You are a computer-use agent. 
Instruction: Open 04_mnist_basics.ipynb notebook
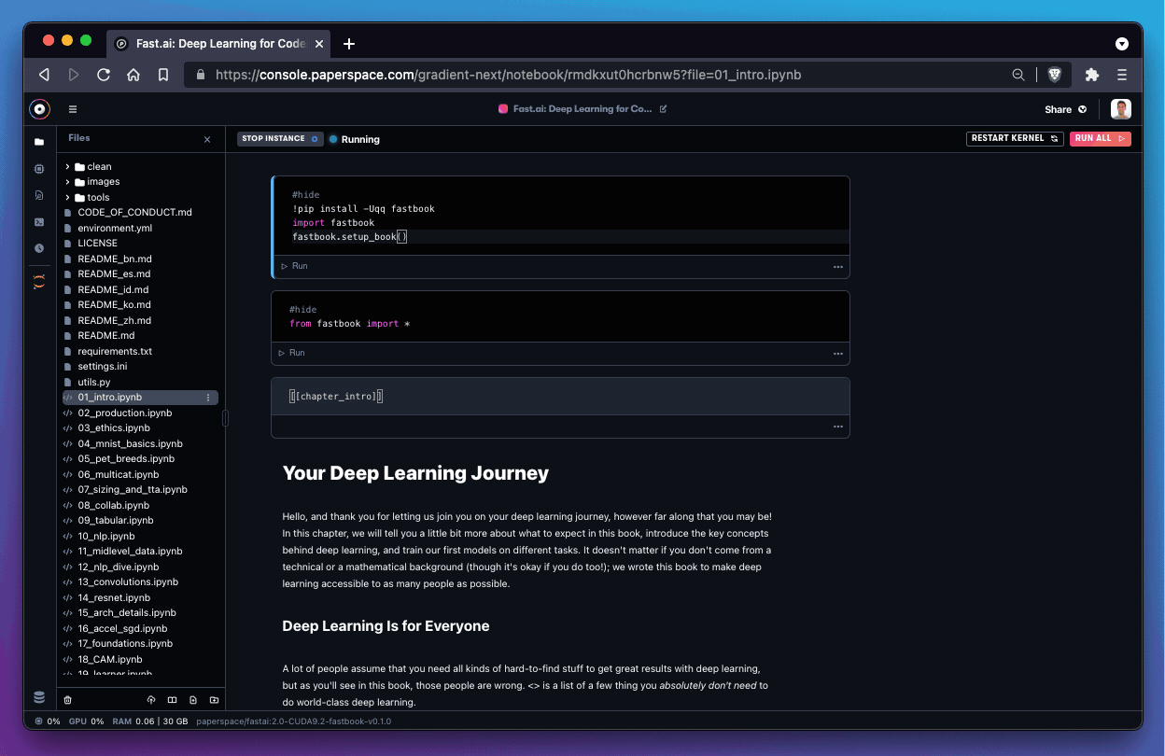click(130, 443)
